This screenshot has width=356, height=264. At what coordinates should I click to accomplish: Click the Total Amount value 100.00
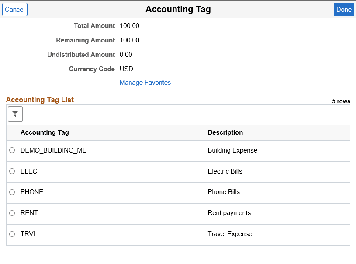[129, 26]
